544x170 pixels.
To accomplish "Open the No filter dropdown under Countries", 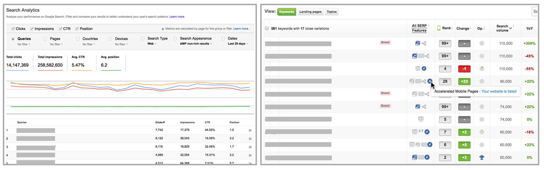I will 89,44.
